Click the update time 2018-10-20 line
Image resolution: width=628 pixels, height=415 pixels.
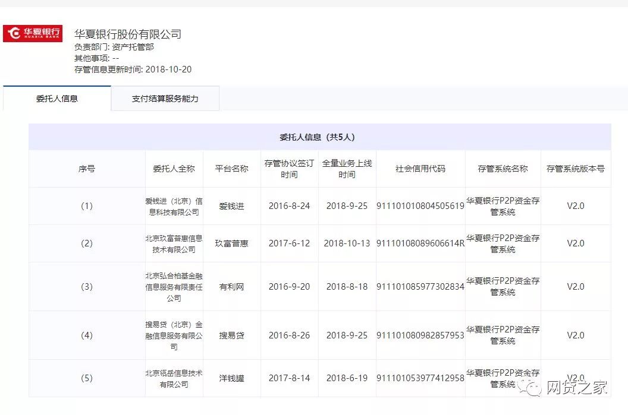(133, 69)
